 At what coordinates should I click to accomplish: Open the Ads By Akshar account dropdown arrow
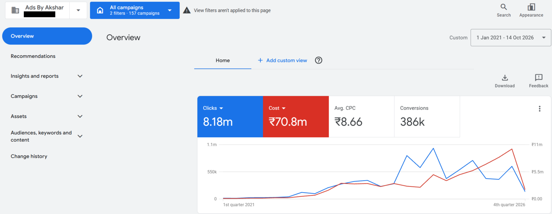pos(78,10)
